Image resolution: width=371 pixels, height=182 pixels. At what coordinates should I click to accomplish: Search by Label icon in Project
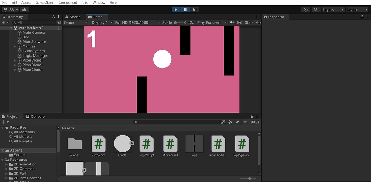pyautogui.click(x=238, y=122)
